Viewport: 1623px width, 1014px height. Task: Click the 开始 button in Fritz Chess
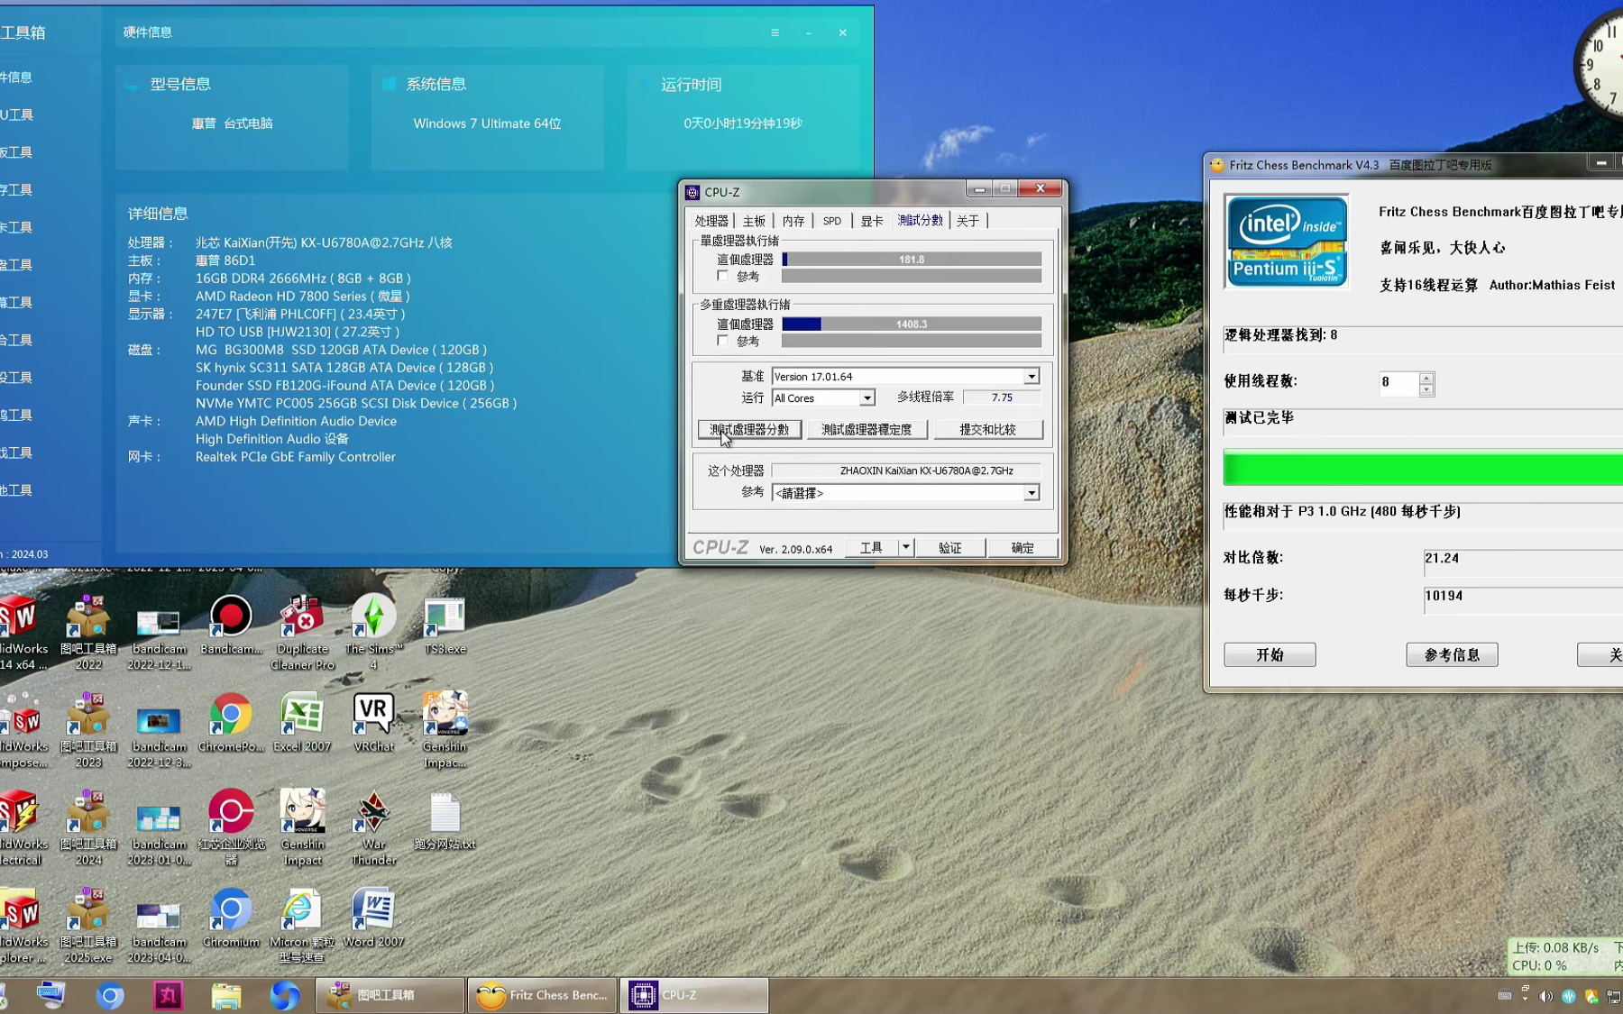(x=1269, y=654)
